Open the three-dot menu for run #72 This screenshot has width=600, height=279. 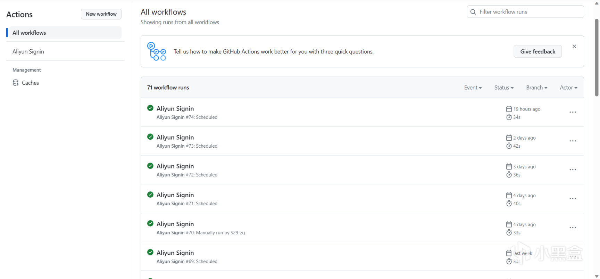(x=573, y=170)
